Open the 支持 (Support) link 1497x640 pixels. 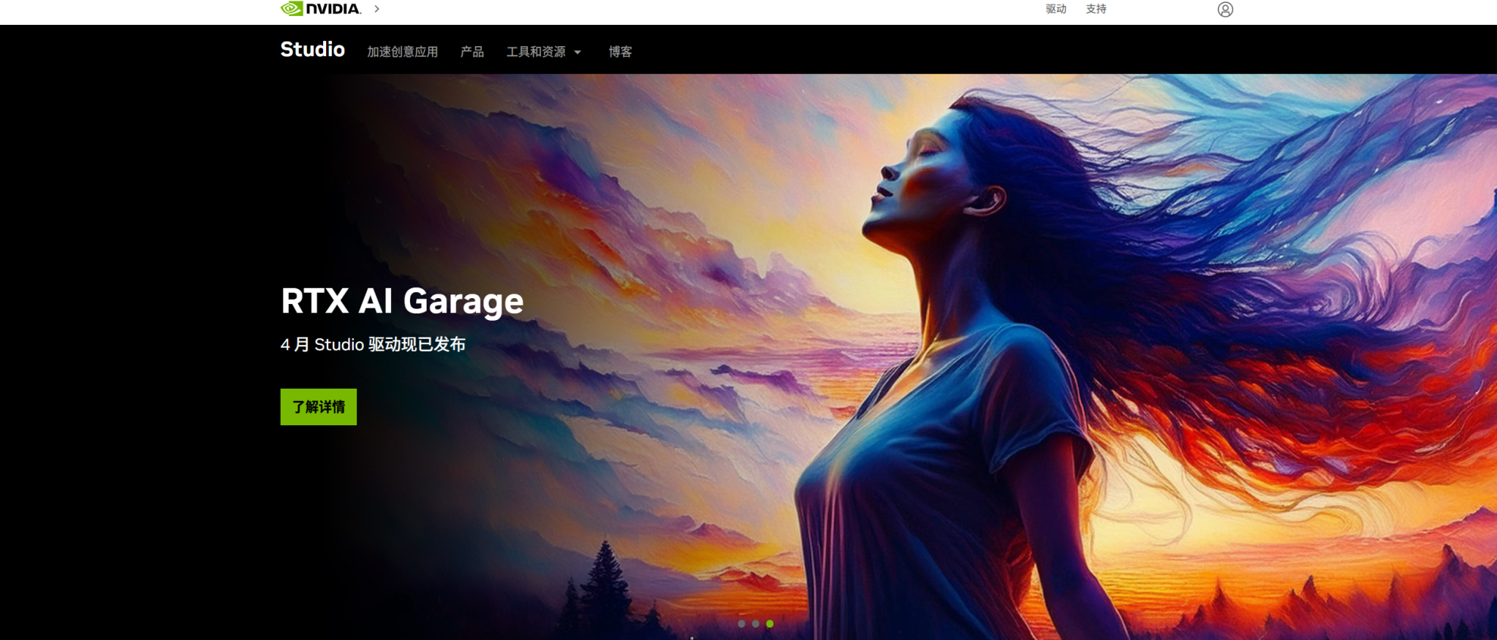(x=1096, y=9)
